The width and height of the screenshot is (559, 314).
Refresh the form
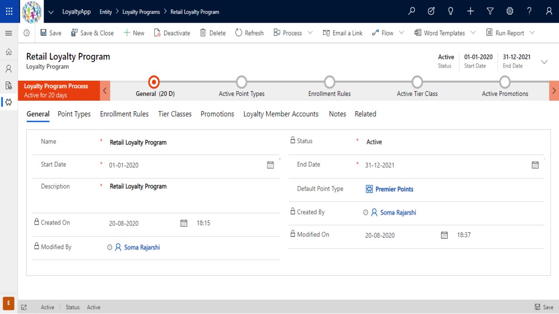(249, 33)
